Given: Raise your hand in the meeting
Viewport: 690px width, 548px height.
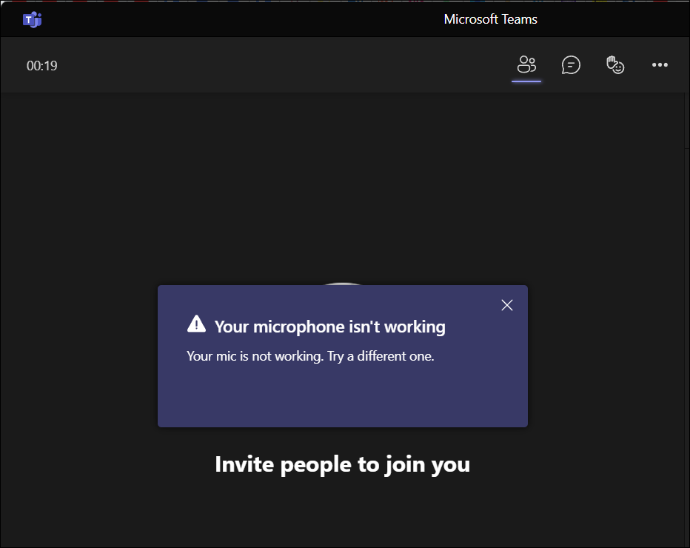Looking at the screenshot, I should tap(615, 65).
